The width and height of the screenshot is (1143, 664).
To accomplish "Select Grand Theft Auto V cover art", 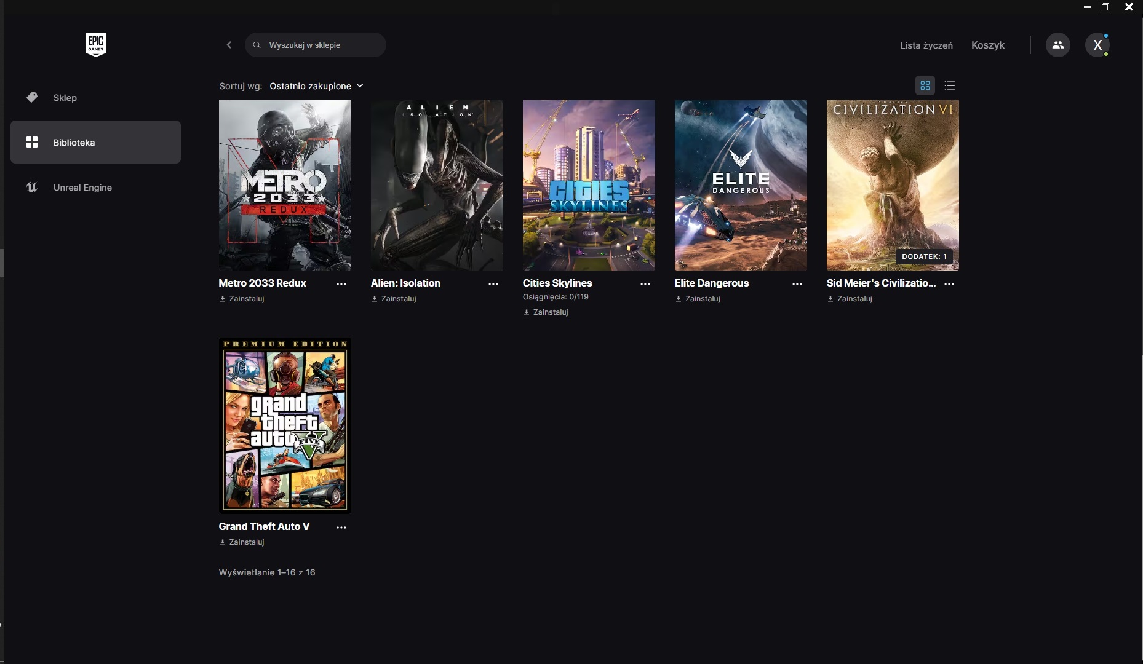I will pos(285,425).
